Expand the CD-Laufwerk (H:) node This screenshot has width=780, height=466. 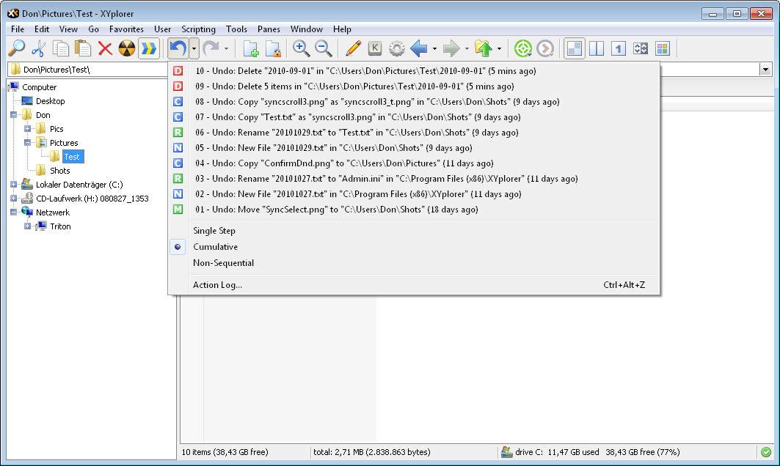pyautogui.click(x=13, y=199)
